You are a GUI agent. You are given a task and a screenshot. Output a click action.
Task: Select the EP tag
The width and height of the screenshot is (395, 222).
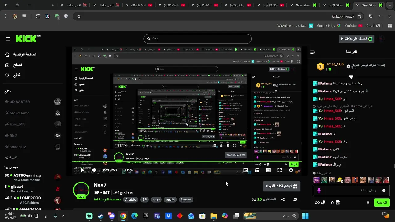pyautogui.click(x=144, y=199)
